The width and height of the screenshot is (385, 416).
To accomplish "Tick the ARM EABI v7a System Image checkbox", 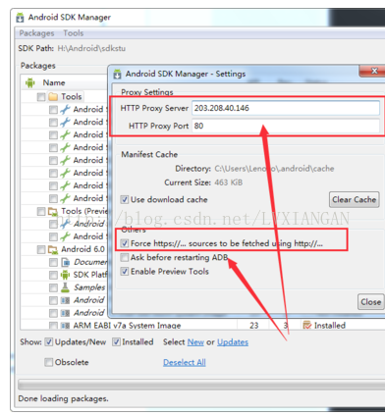I will tap(53, 326).
